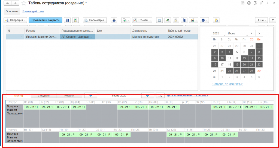Open the Еще menu dropdown
This screenshot has height=148, width=279.
click(x=261, y=20)
